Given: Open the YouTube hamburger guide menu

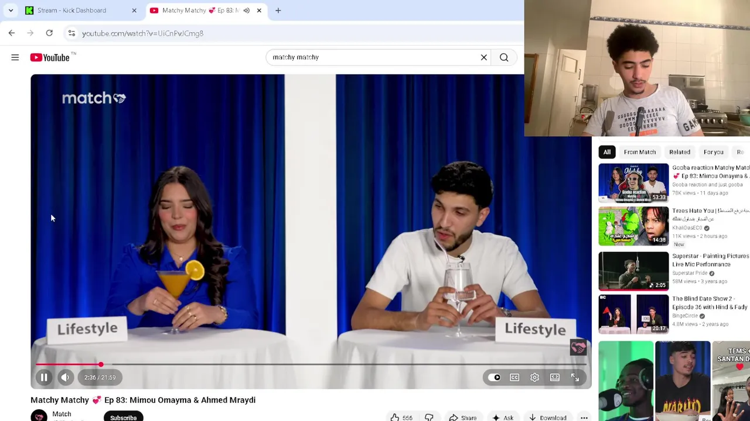Looking at the screenshot, I should [15, 57].
